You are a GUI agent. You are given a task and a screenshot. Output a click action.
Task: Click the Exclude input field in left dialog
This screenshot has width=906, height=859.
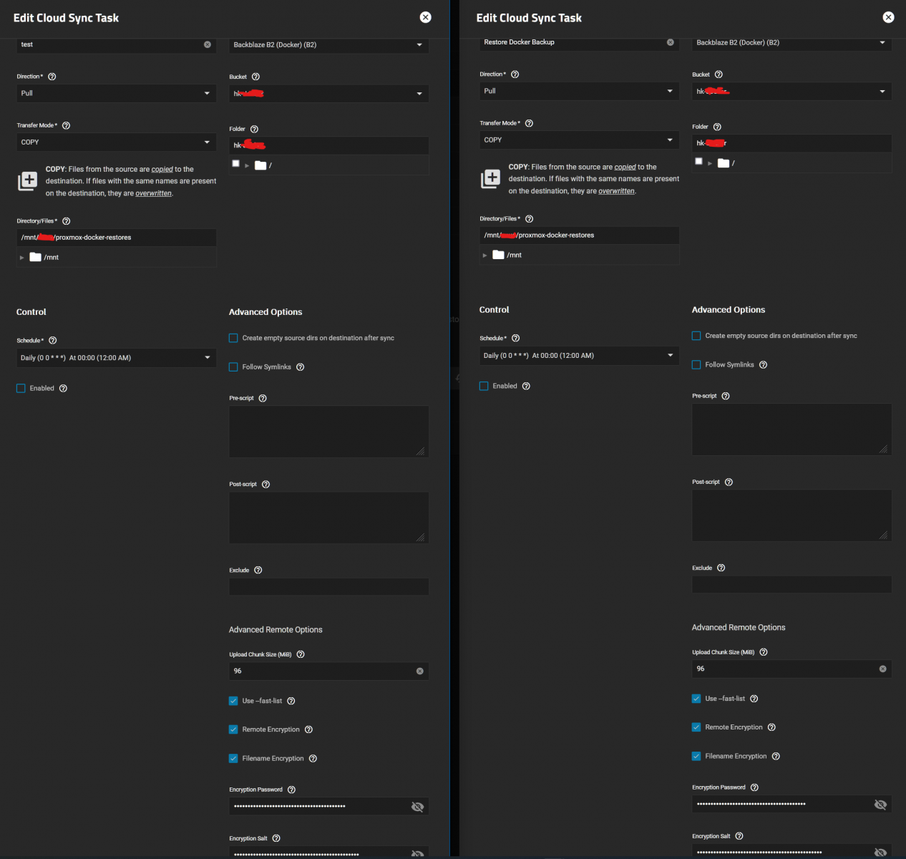click(x=328, y=587)
